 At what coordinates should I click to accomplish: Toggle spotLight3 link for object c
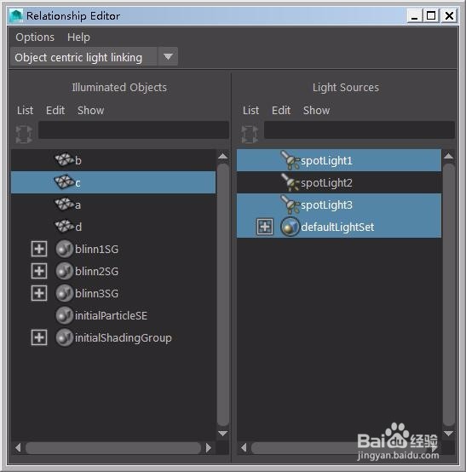click(339, 204)
